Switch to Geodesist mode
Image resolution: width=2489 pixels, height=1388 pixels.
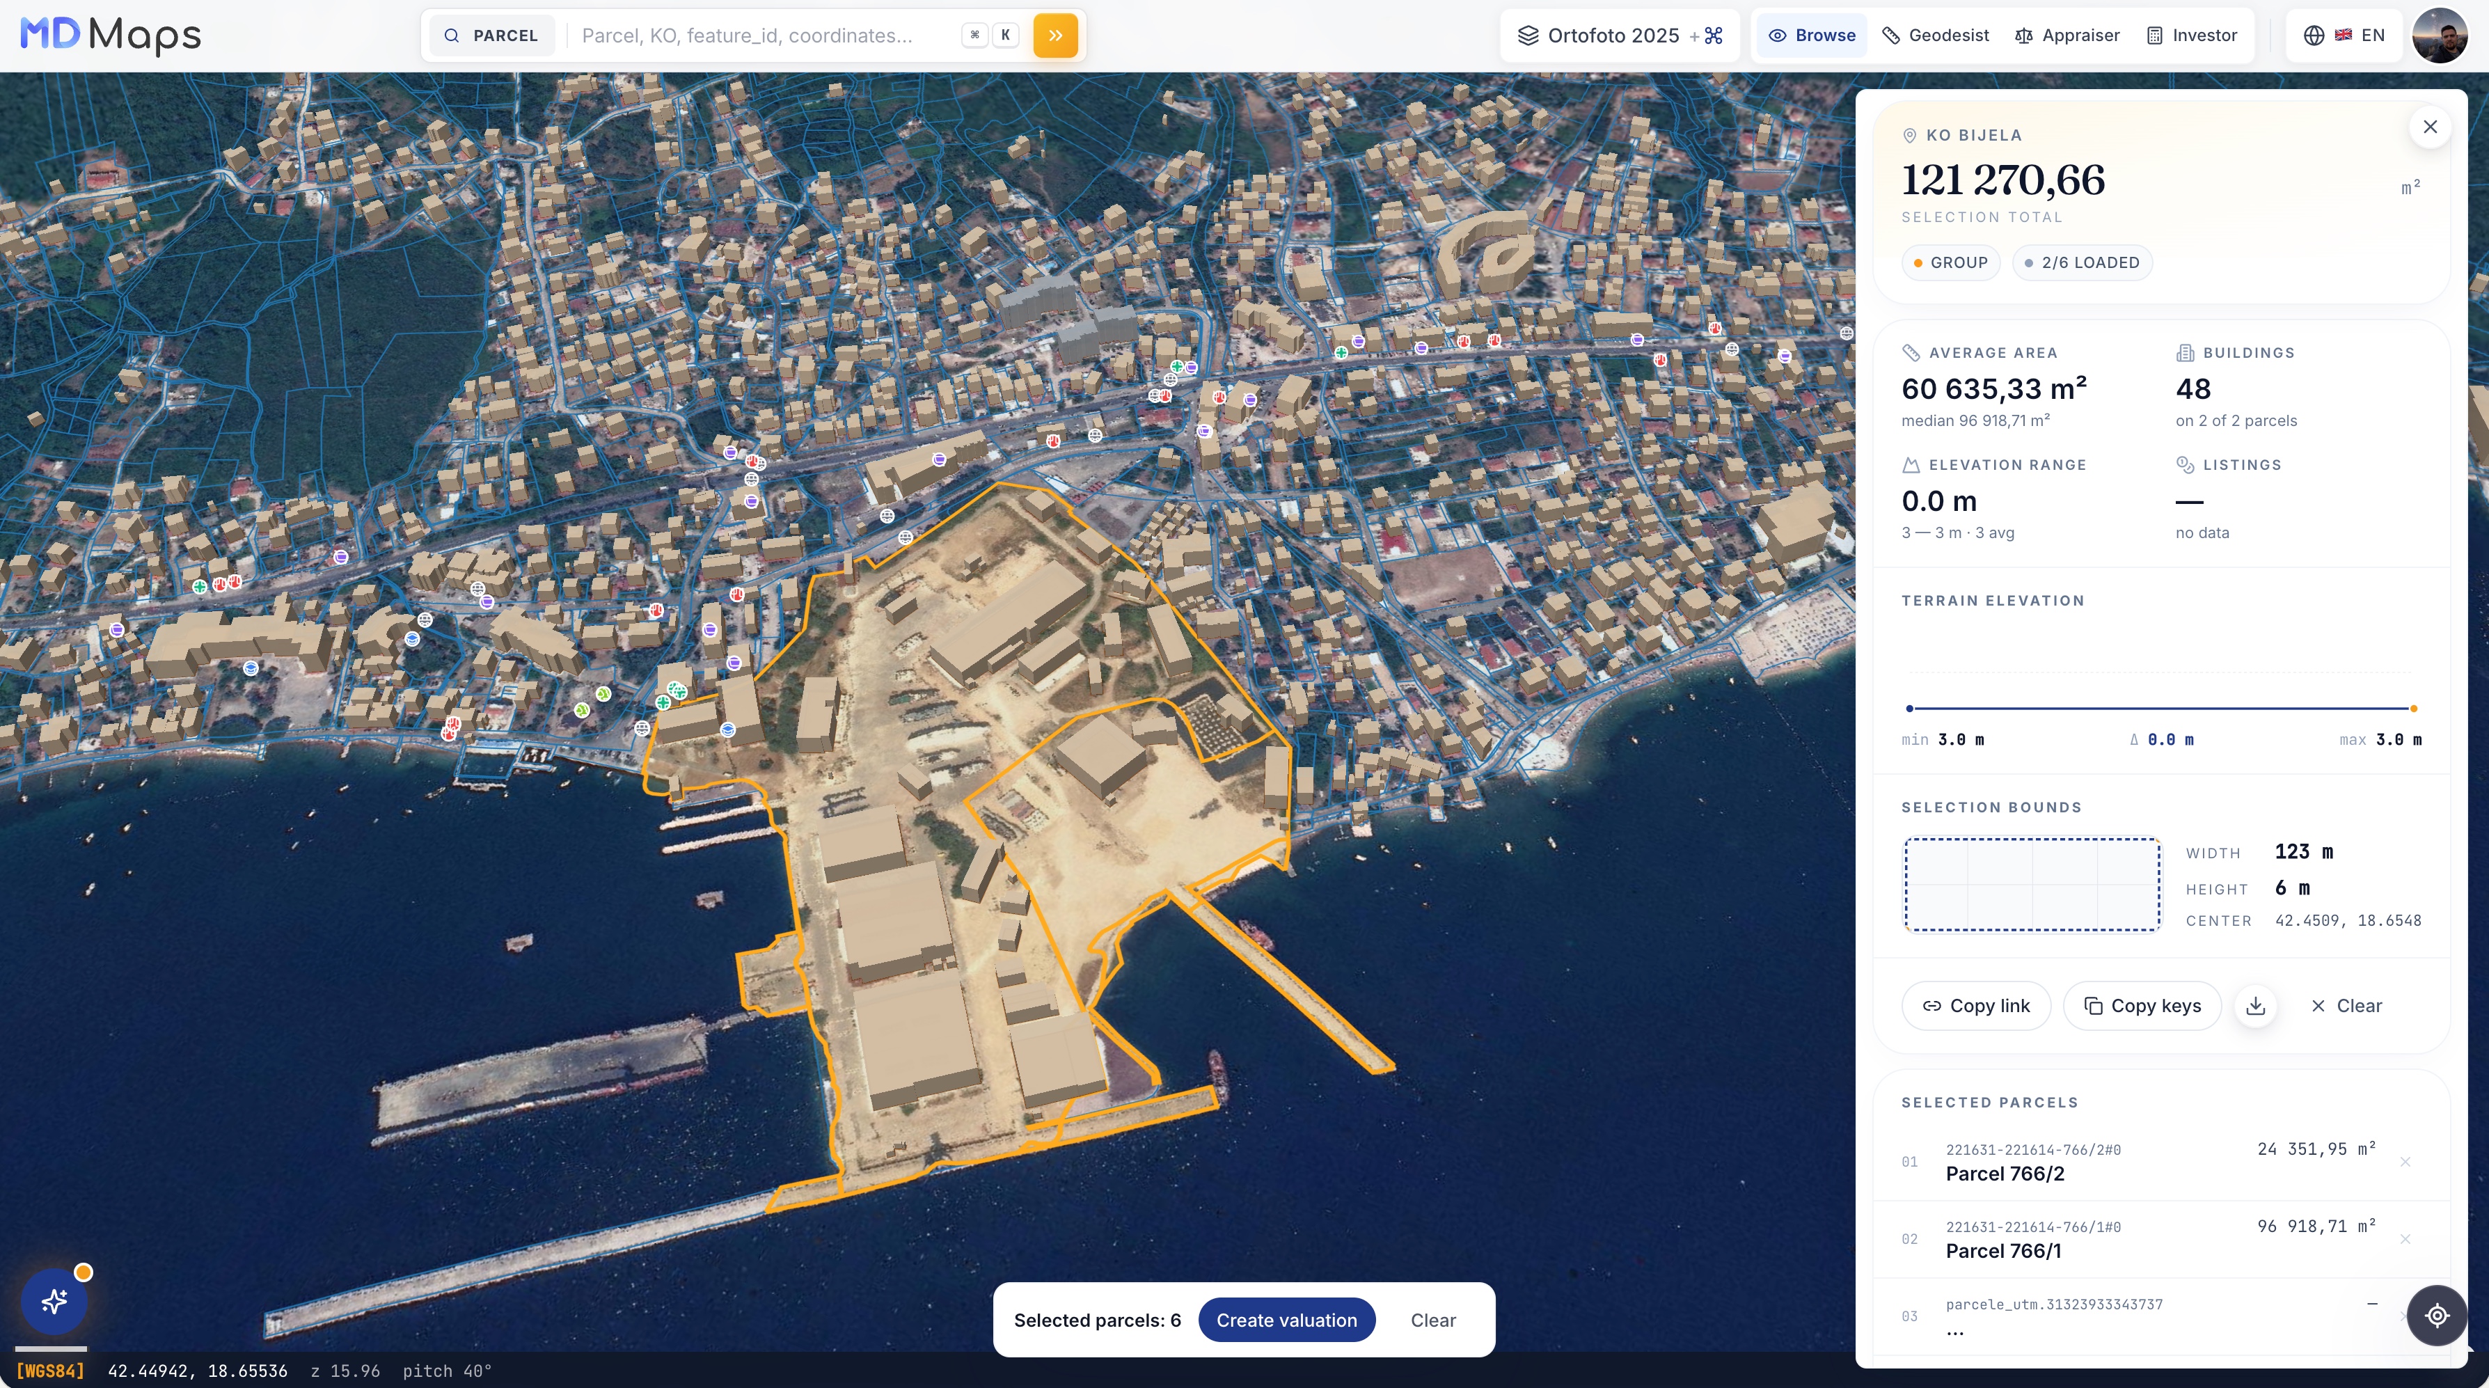(1936, 36)
